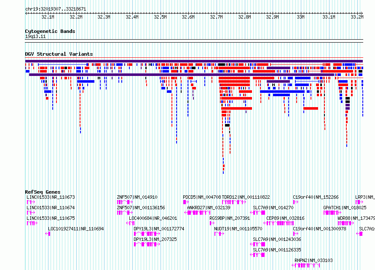Click SLC7A9|NM_001243036 transcript label

point(277,239)
